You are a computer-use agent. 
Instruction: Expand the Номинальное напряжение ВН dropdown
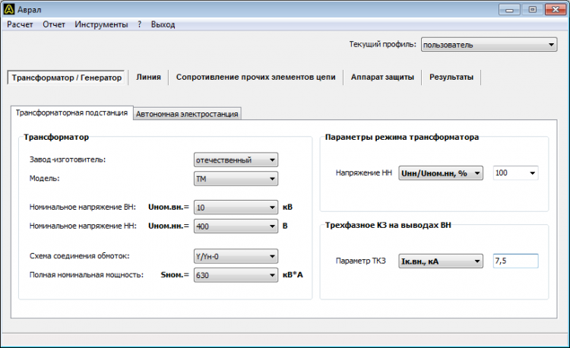(236, 207)
